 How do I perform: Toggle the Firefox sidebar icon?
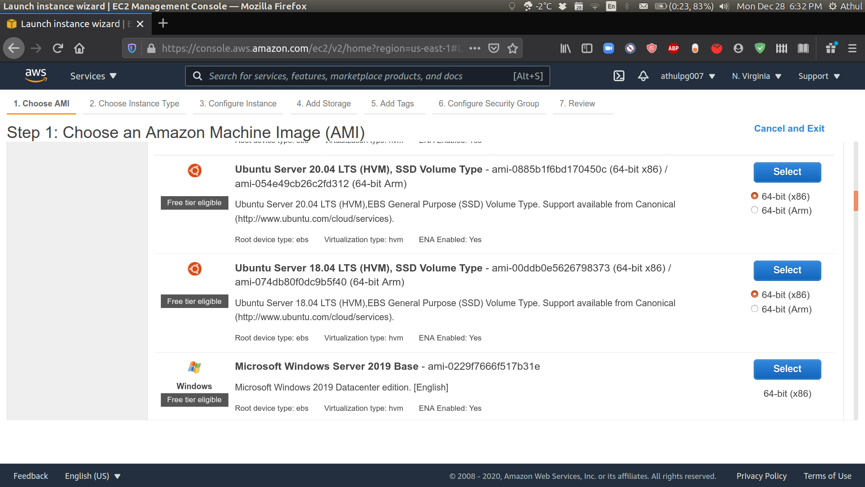[x=587, y=48]
